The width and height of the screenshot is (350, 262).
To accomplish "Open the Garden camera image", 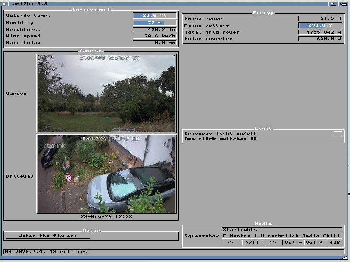I will 106,93.
